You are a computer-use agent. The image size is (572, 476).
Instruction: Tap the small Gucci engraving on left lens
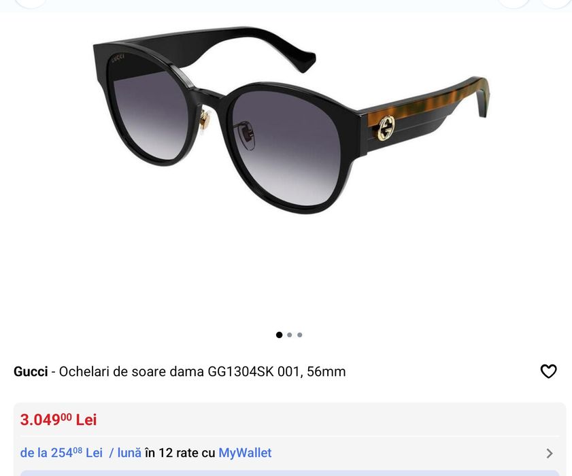tap(118, 58)
